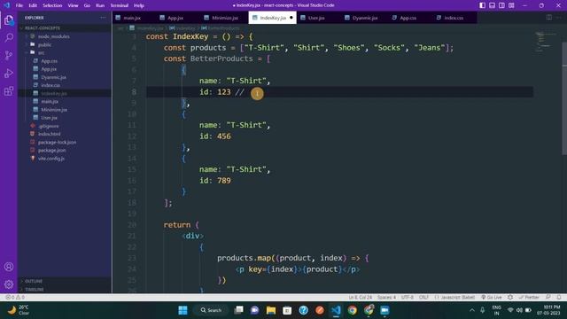Open Customize Layout icon in title bar

coord(511,5)
